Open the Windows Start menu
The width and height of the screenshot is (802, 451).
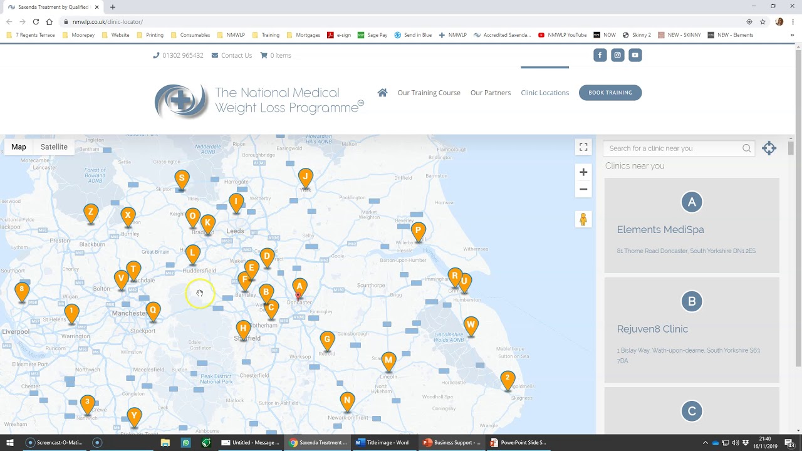tap(10, 442)
